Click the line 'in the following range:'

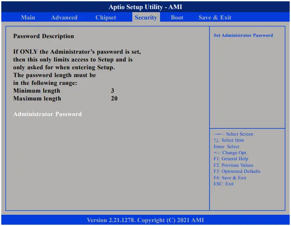(45, 83)
